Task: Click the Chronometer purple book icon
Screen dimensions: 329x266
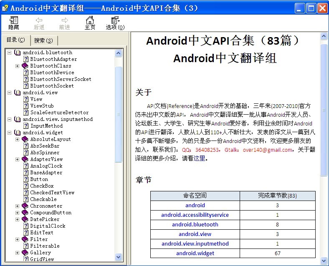Action: coord(25,206)
